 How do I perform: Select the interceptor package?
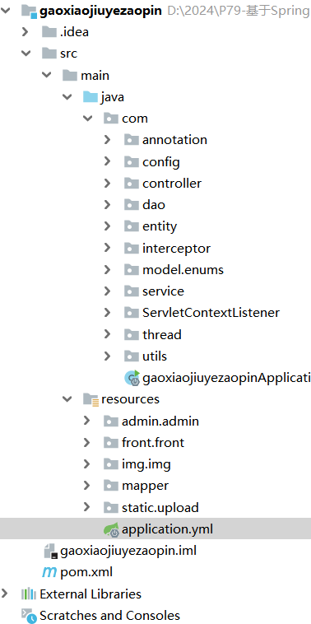[176, 249]
